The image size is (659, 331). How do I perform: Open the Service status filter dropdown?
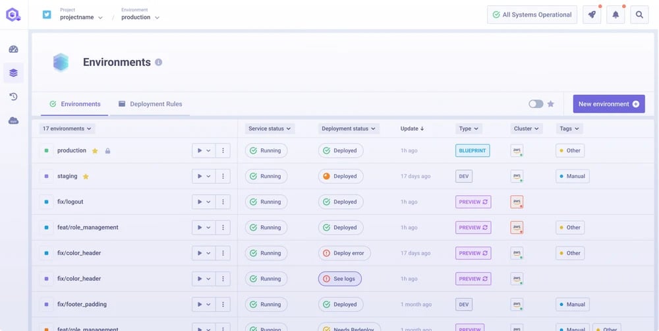270,129
